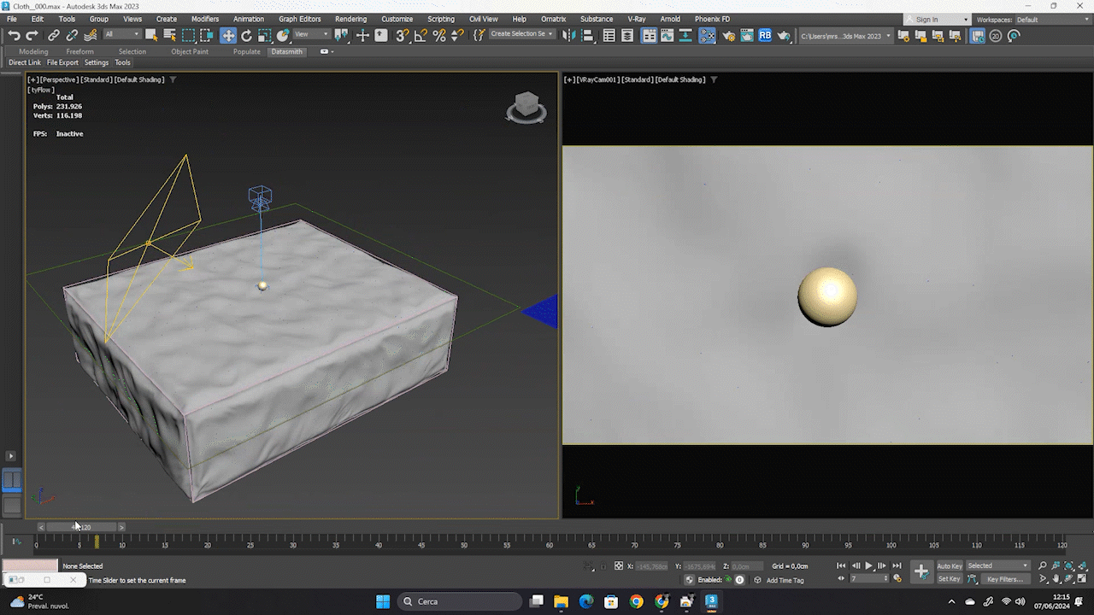Activate the Select Object tool
Viewport: 1094px width, 615px height.
coord(151,35)
